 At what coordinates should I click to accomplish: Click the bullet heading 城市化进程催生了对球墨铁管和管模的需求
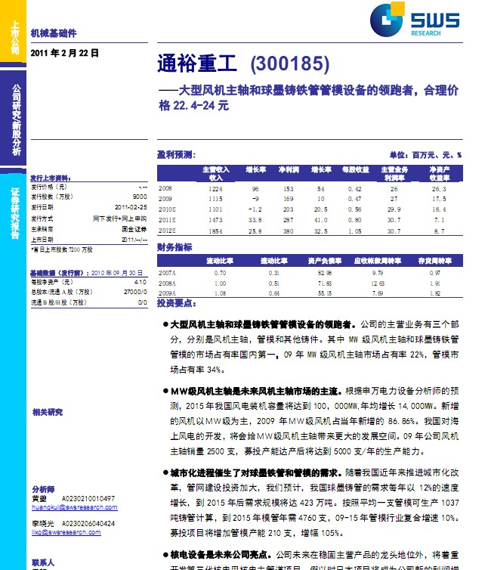coord(256,473)
